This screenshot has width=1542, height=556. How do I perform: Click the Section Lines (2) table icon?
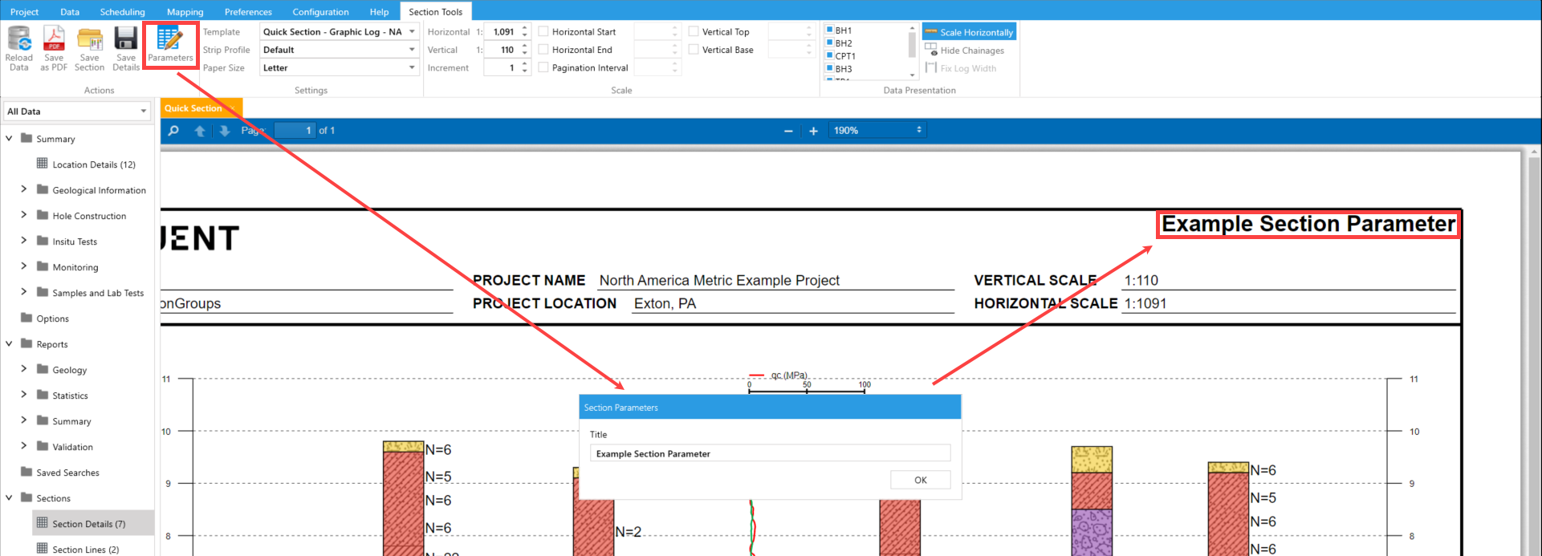click(43, 549)
